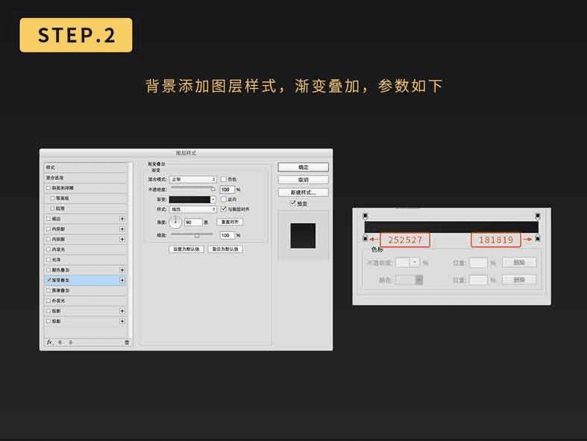Enable the 图案叠加 checkbox
This screenshot has width=587, height=441.
click(48, 290)
